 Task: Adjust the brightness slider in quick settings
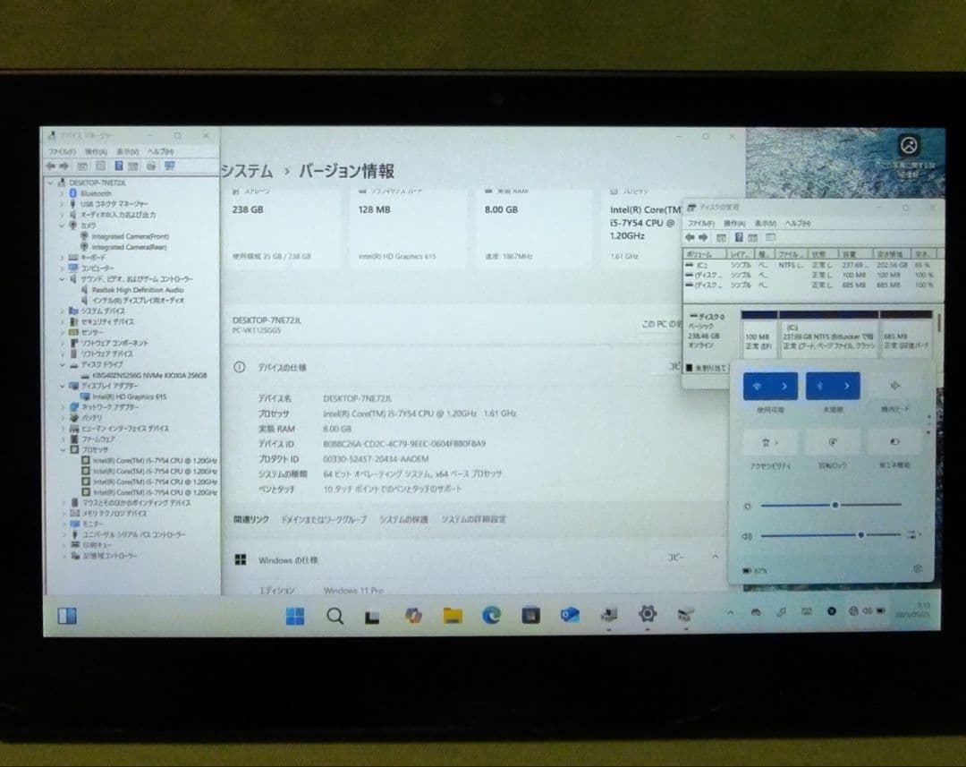coord(836,506)
